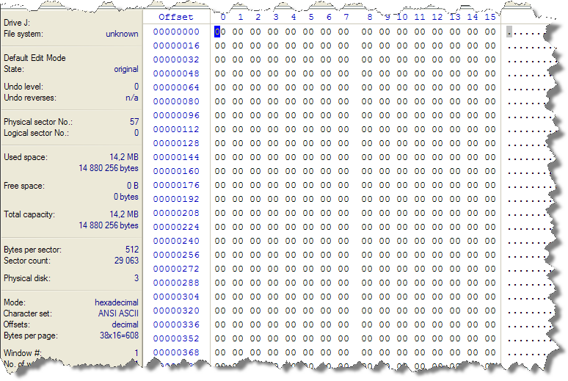Click offset row 00000352
This screenshot has width=568, height=381.
click(x=176, y=338)
